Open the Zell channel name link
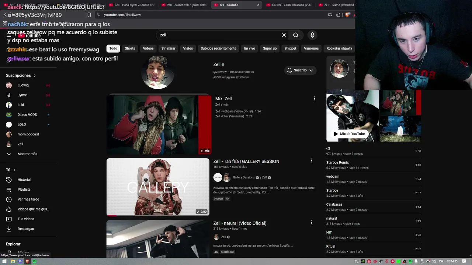This screenshot has height=265, width=472. (x=217, y=64)
